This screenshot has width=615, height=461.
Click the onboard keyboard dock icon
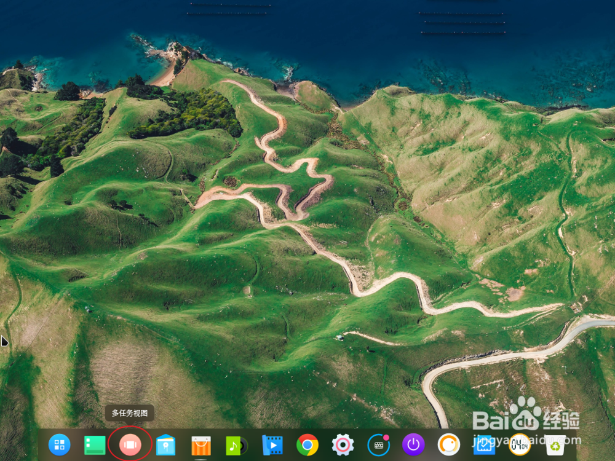click(378, 445)
